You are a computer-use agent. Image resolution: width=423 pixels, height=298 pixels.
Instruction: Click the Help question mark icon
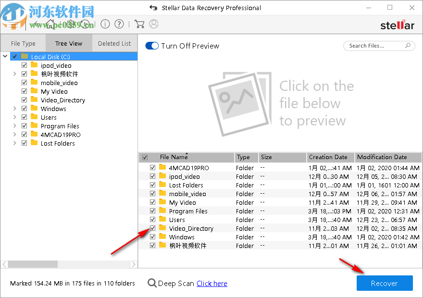[x=119, y=24]
